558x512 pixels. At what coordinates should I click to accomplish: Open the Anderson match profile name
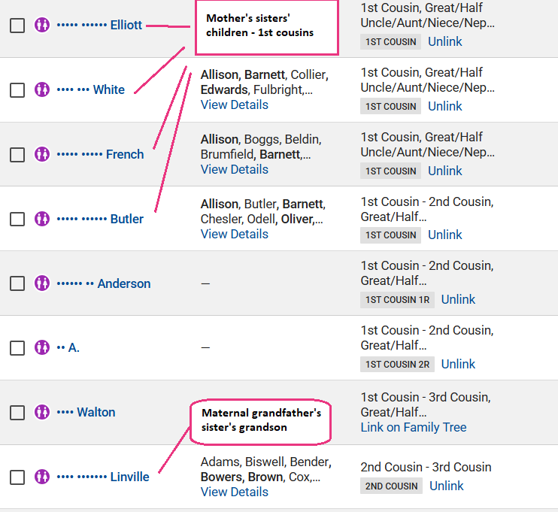(x=123, y=283)
